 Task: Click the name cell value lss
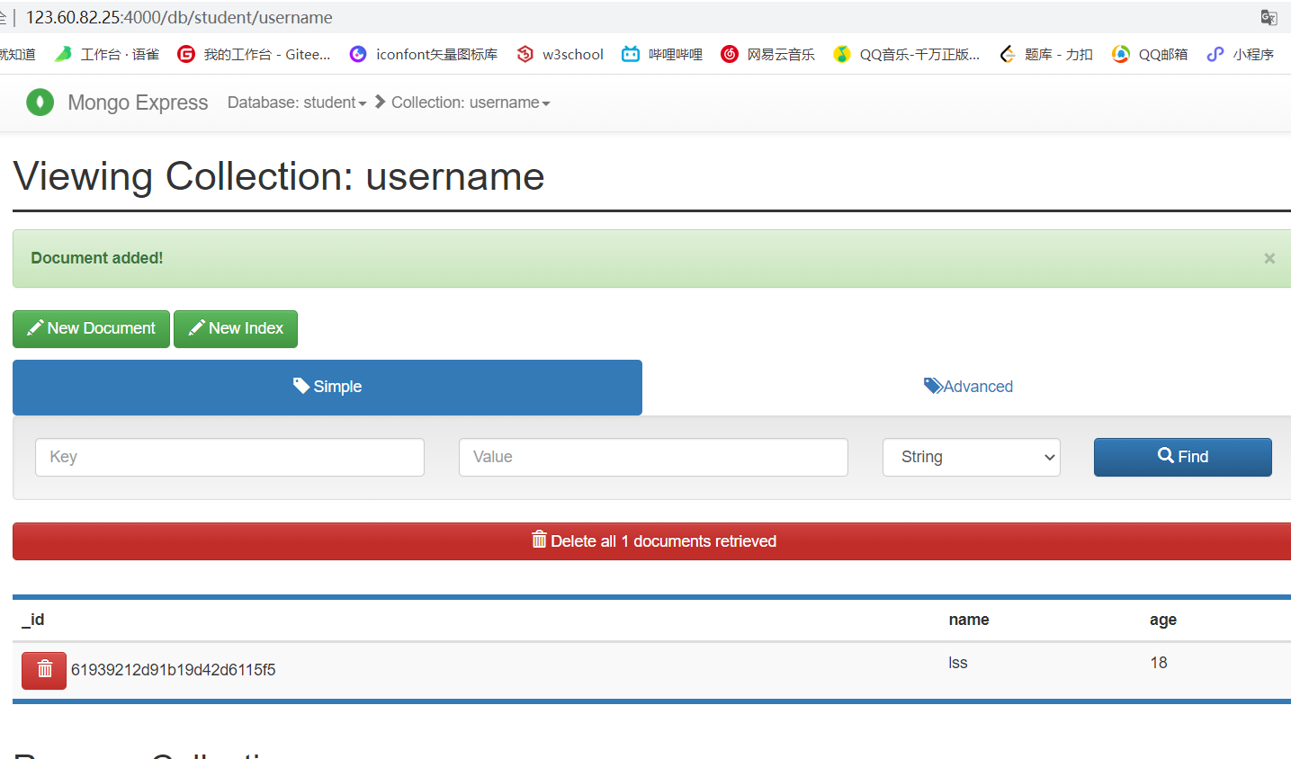coord(958,663)
